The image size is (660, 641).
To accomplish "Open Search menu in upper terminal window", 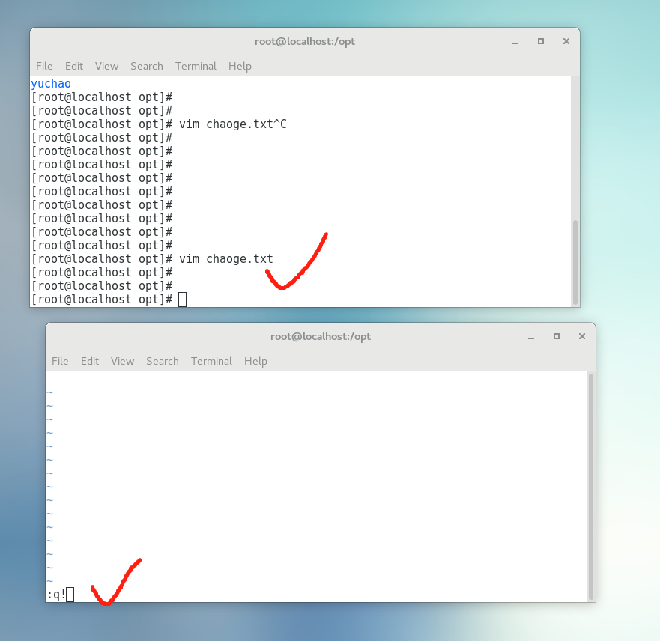I will coord(146,66).
